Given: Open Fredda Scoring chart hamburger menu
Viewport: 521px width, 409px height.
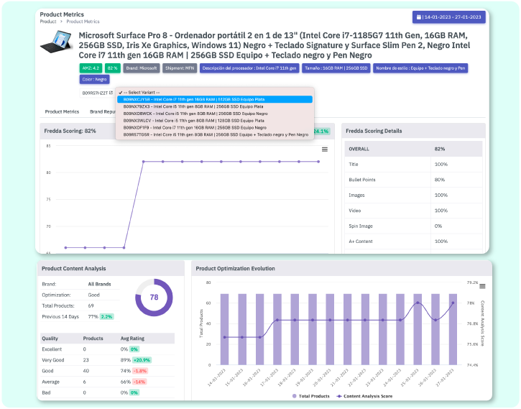Looking at the screenshot, I should [325, 150].
